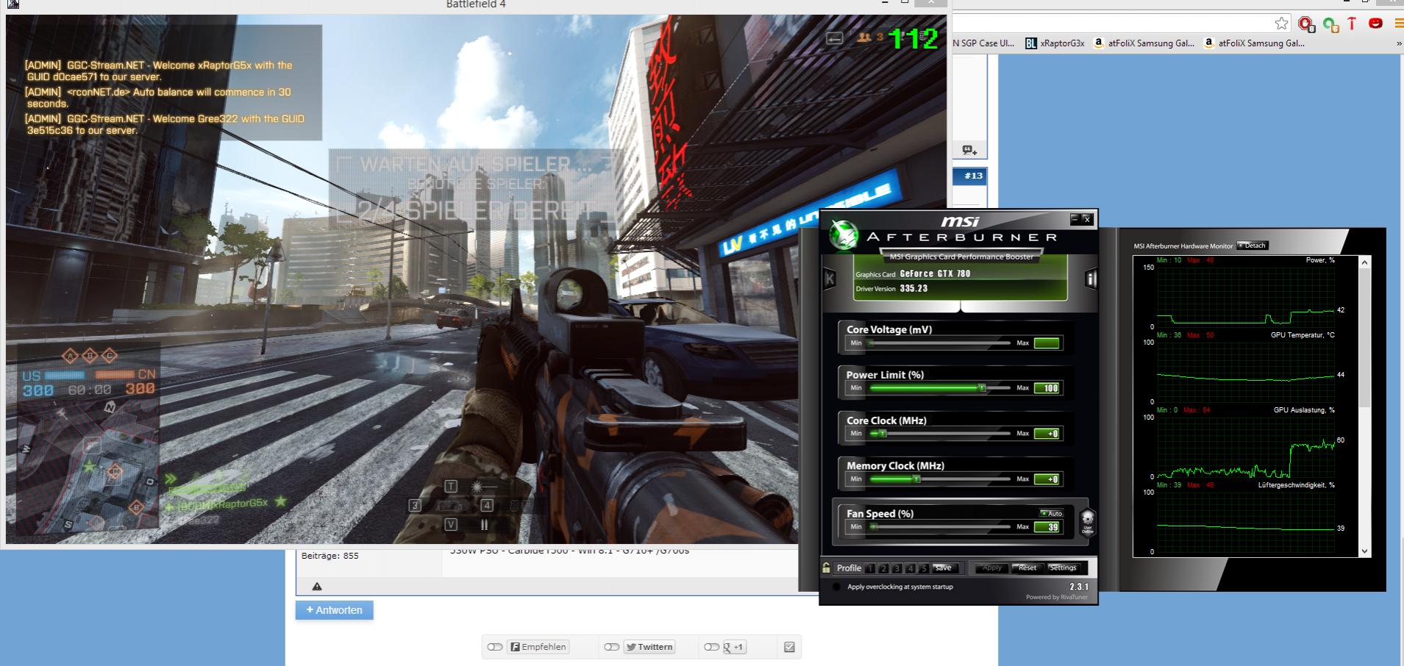Screen dimensions: 1404x666
Task: Open the first atFoliX Samsung bookmark
Action: (1144, 43)
